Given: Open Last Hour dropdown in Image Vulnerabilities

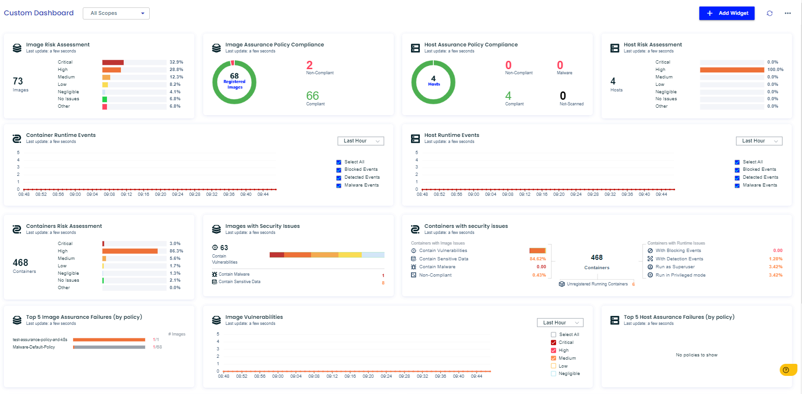Looking at the screenshot, I should point(560,323).
